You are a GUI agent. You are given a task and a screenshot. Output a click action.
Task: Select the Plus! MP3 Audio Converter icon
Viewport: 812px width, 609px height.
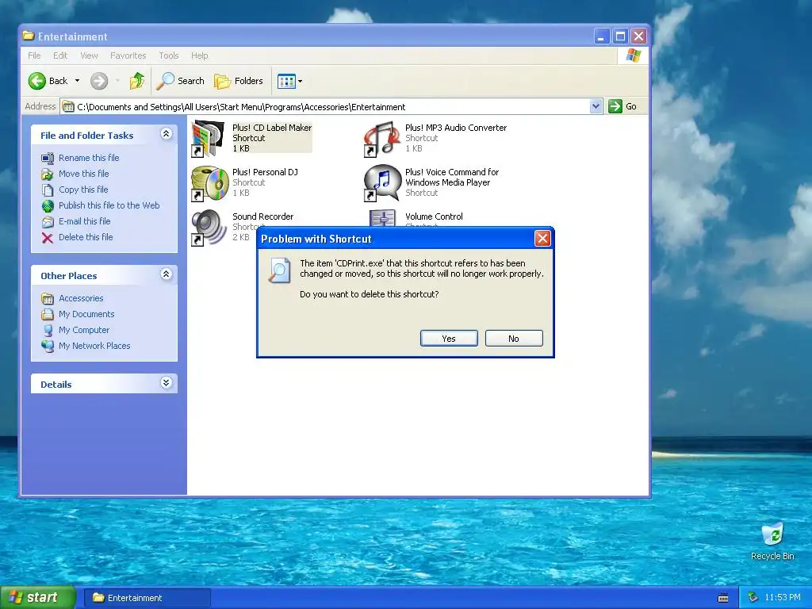pos(381,138)
